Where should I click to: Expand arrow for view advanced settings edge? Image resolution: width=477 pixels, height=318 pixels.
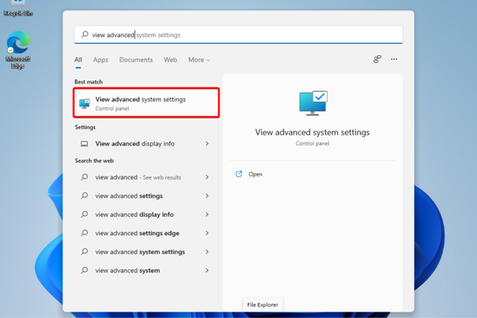[x=207, y=233]
